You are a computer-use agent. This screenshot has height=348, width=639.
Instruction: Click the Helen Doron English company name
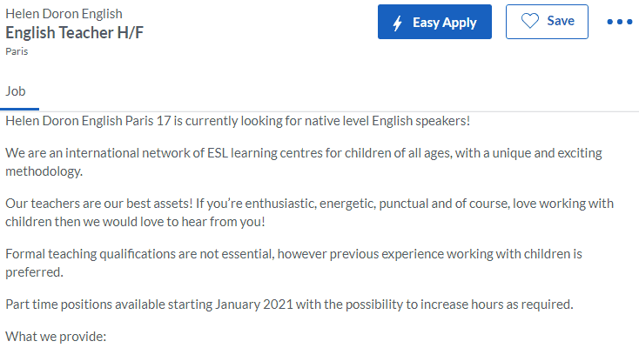(64, 14)
